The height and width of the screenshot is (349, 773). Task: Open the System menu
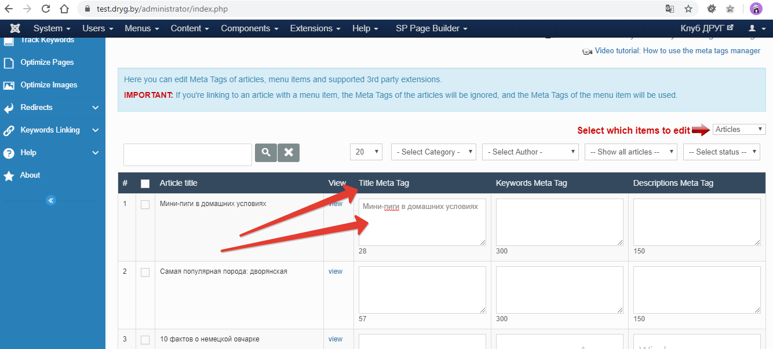click(x=52, y=28)
